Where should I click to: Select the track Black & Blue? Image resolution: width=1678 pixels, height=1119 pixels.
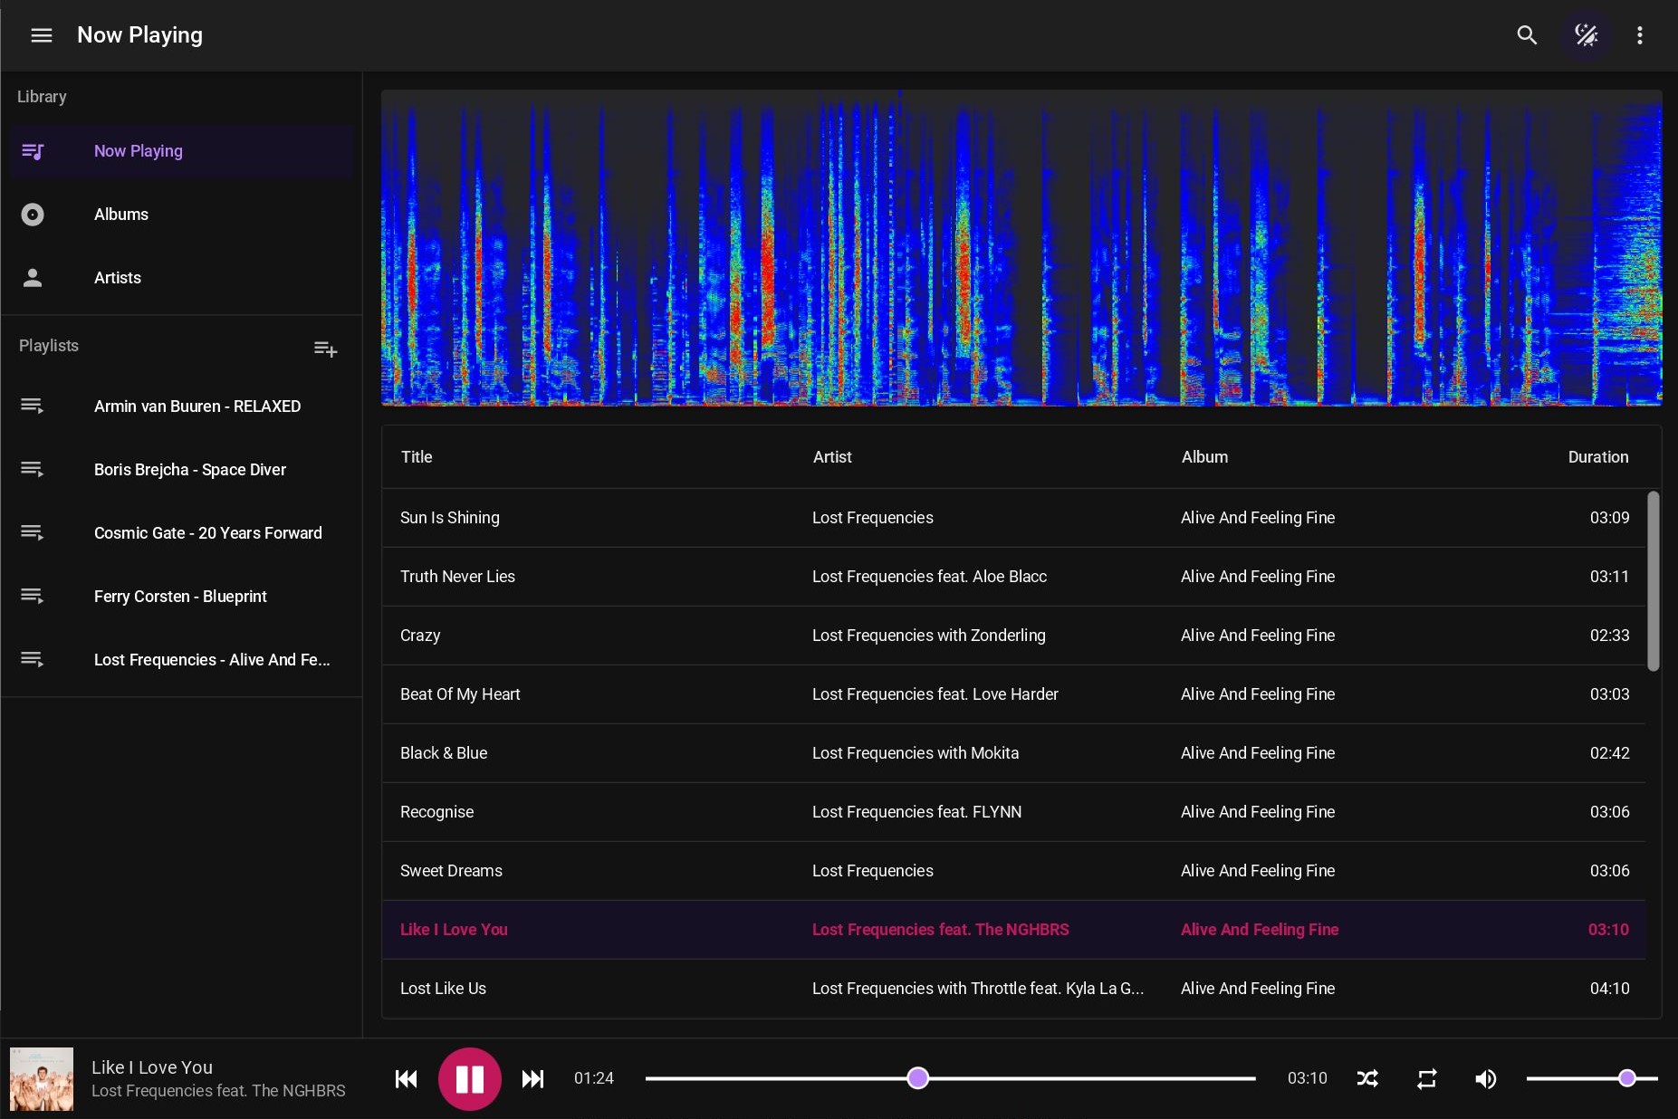pyautogui.click(x=1013, y=753)
